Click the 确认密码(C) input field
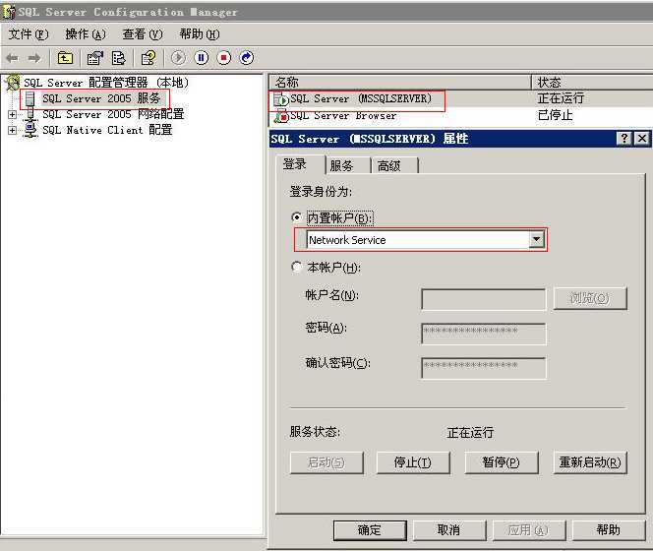 click(484, 368)
